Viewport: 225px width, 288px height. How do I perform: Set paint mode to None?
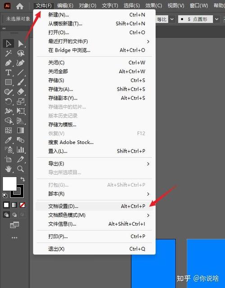22,205
